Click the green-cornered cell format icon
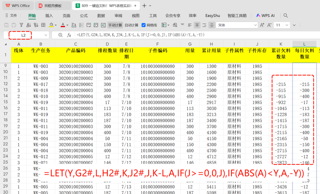The width and height of the screenshot is (320, 194). point(96,25)
